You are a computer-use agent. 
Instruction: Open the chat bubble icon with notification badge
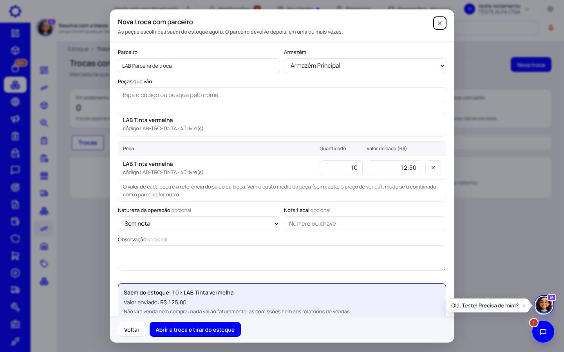543,332
